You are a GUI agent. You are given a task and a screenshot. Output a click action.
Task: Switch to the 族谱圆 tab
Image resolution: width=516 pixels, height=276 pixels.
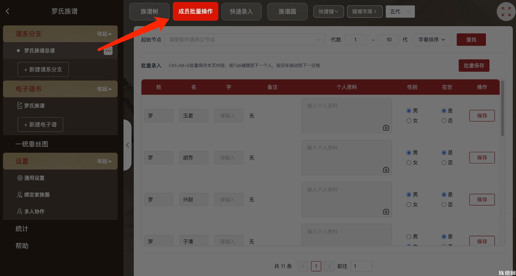(x=287, y=11)
